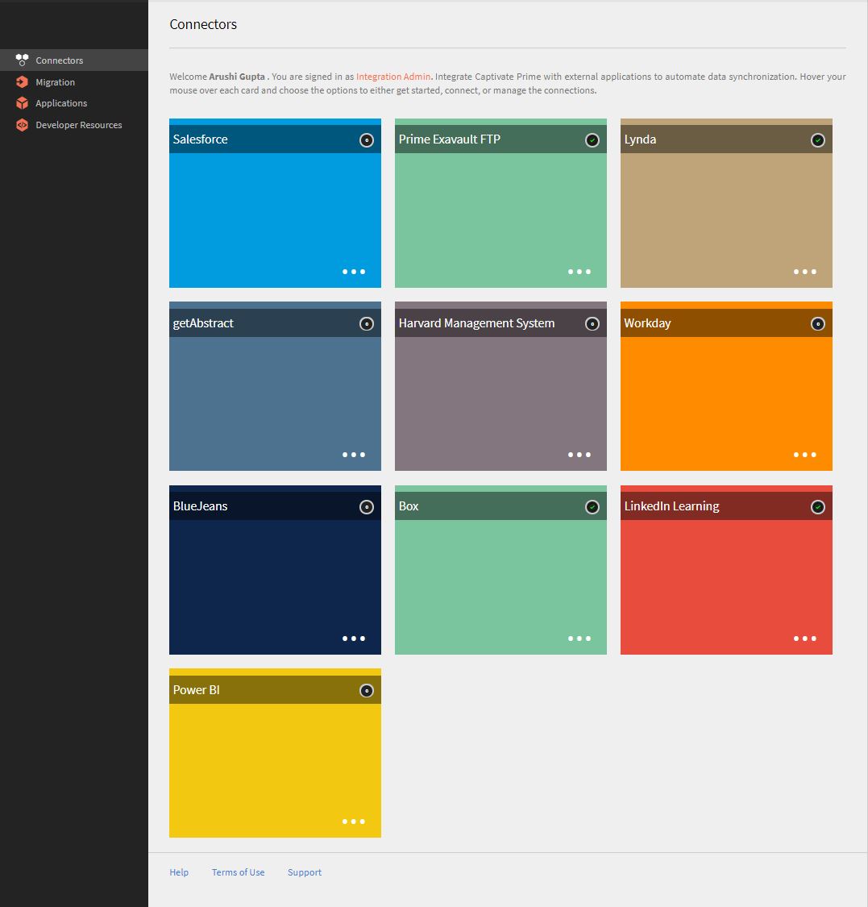868x907 pixels.
Task: Click the Prime Exavault FTP connected checkmark icon
Action: click(592, 140)
